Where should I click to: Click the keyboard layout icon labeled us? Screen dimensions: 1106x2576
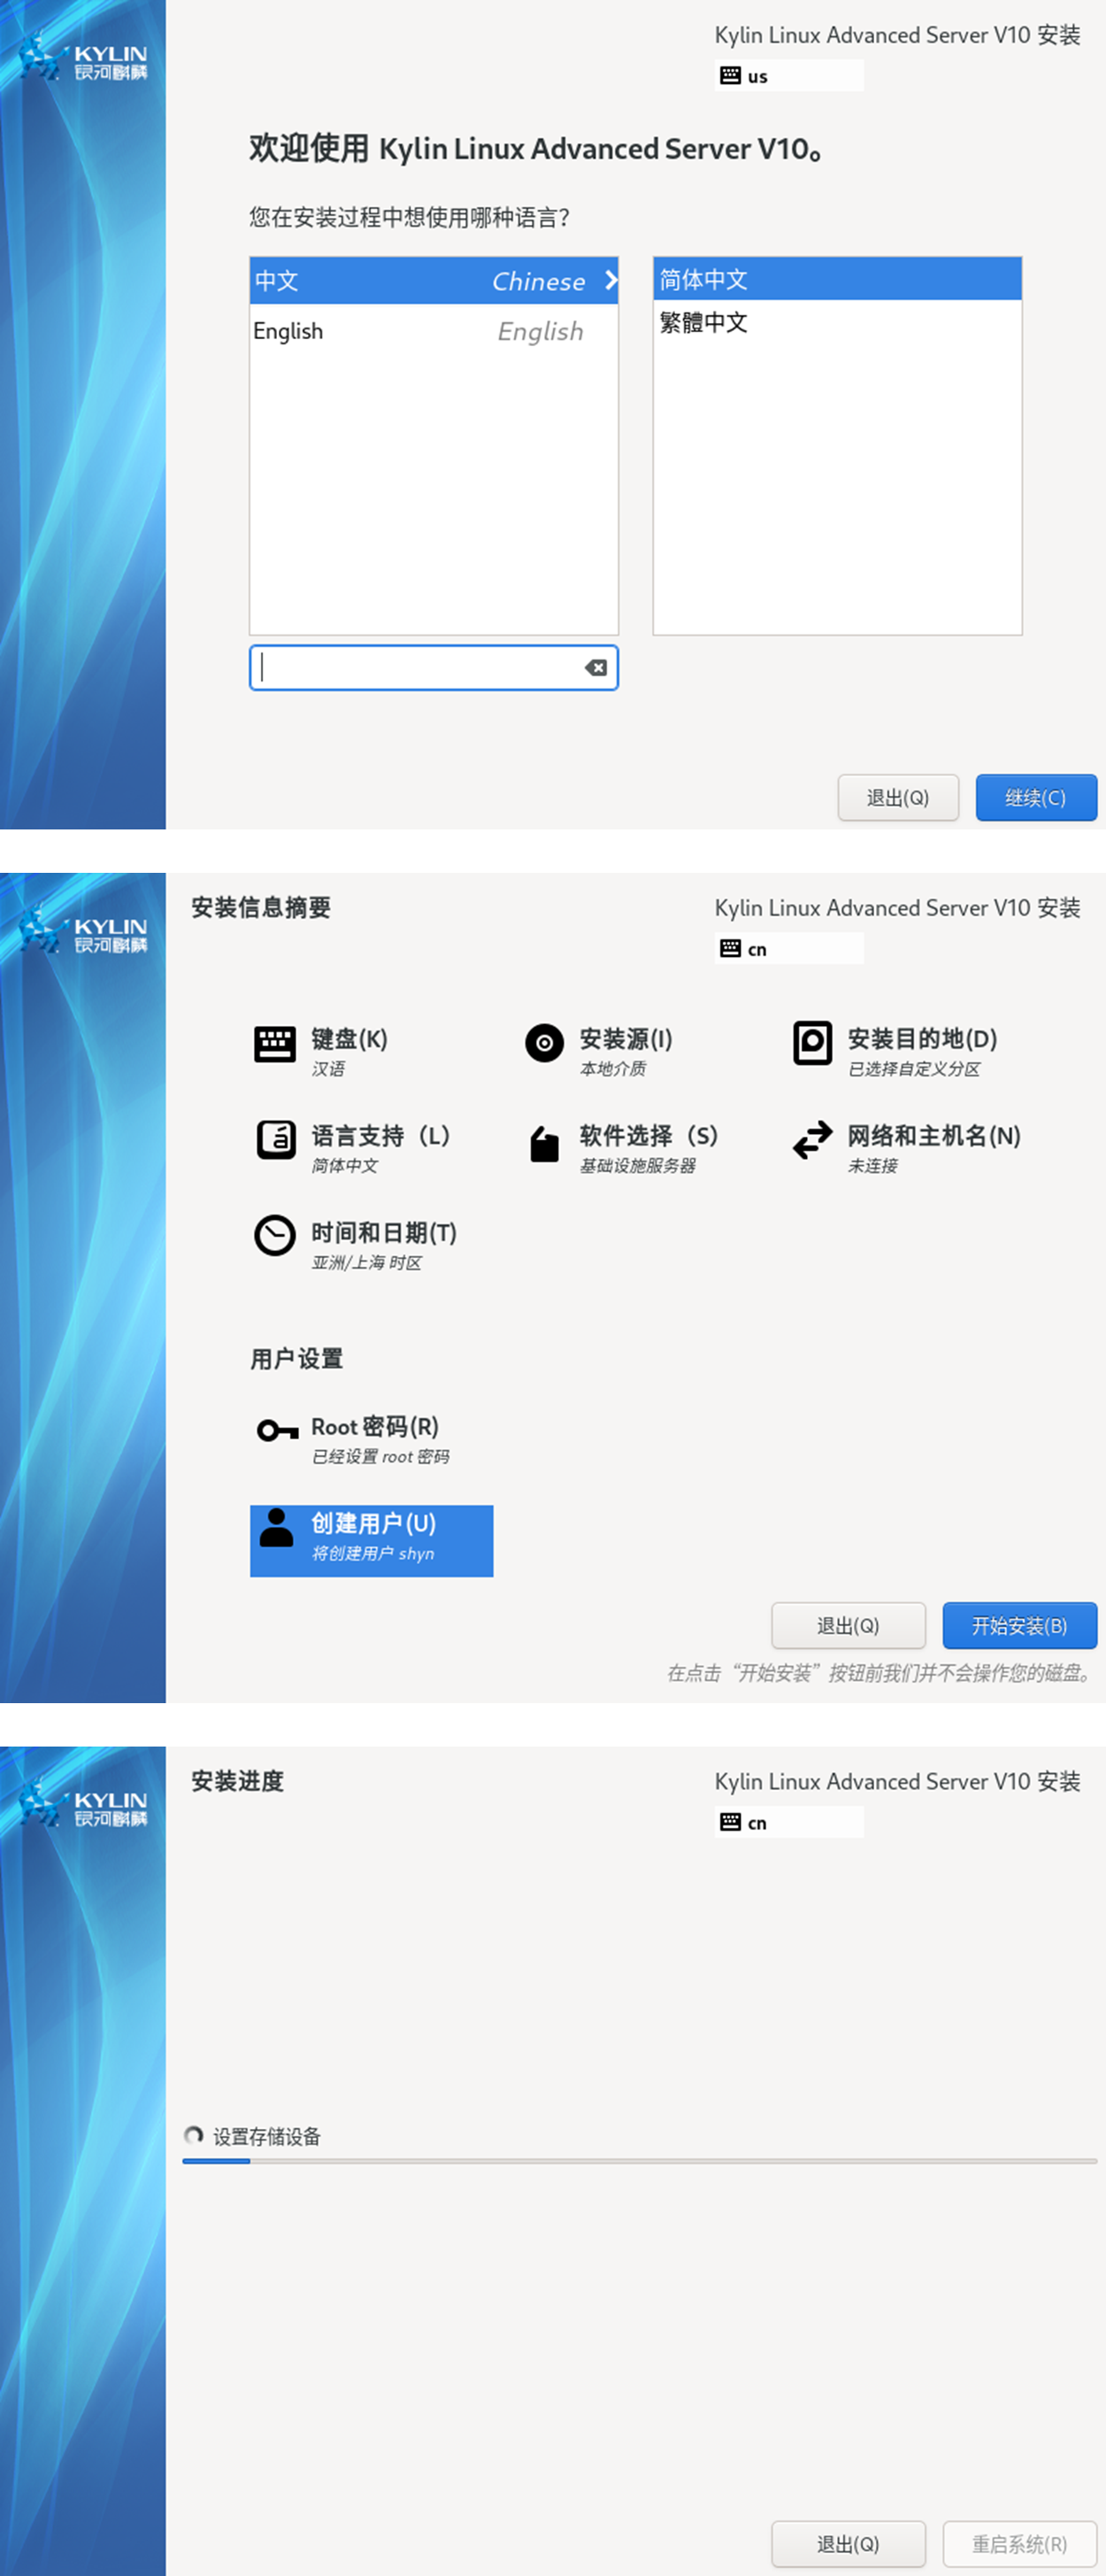(x=730, y=75)
